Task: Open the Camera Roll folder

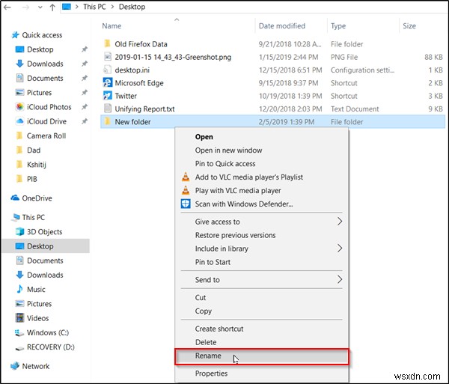Action: [46, 135]
